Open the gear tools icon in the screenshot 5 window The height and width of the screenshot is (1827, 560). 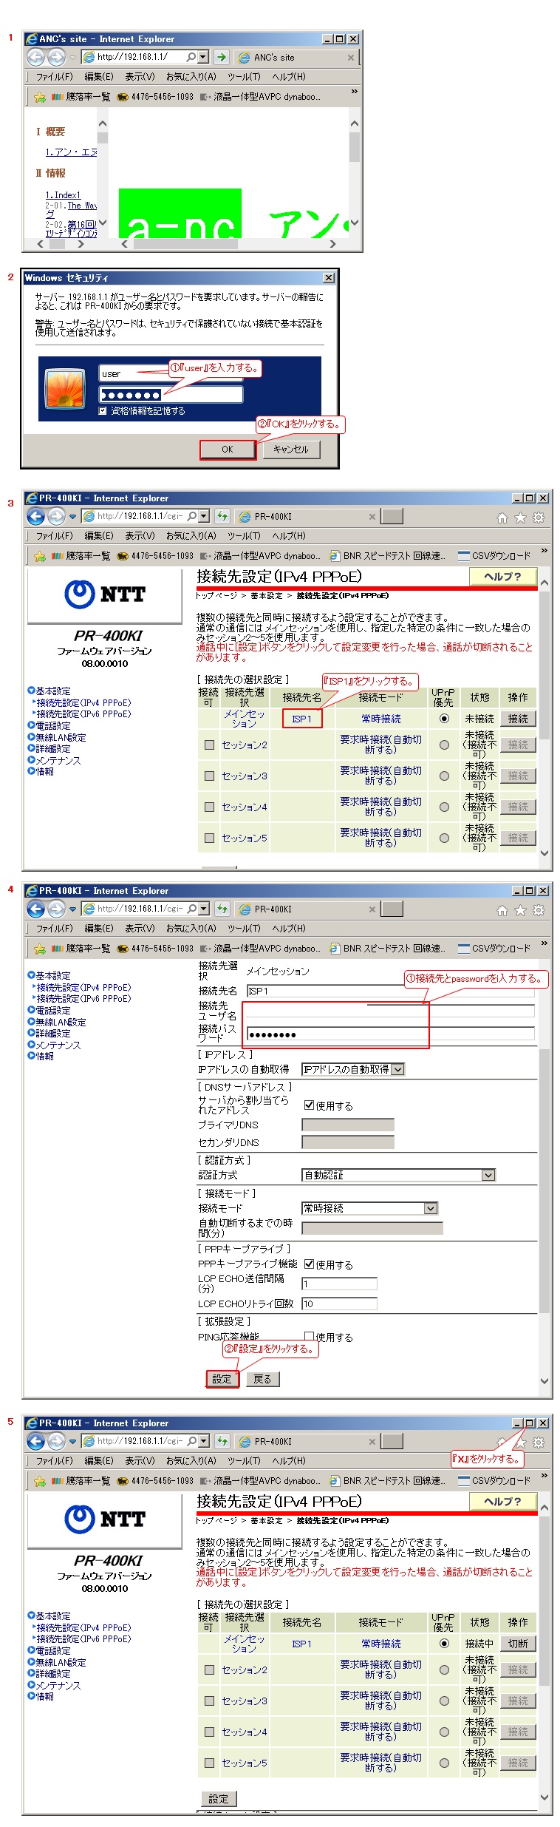click(x=539, y=1443)
